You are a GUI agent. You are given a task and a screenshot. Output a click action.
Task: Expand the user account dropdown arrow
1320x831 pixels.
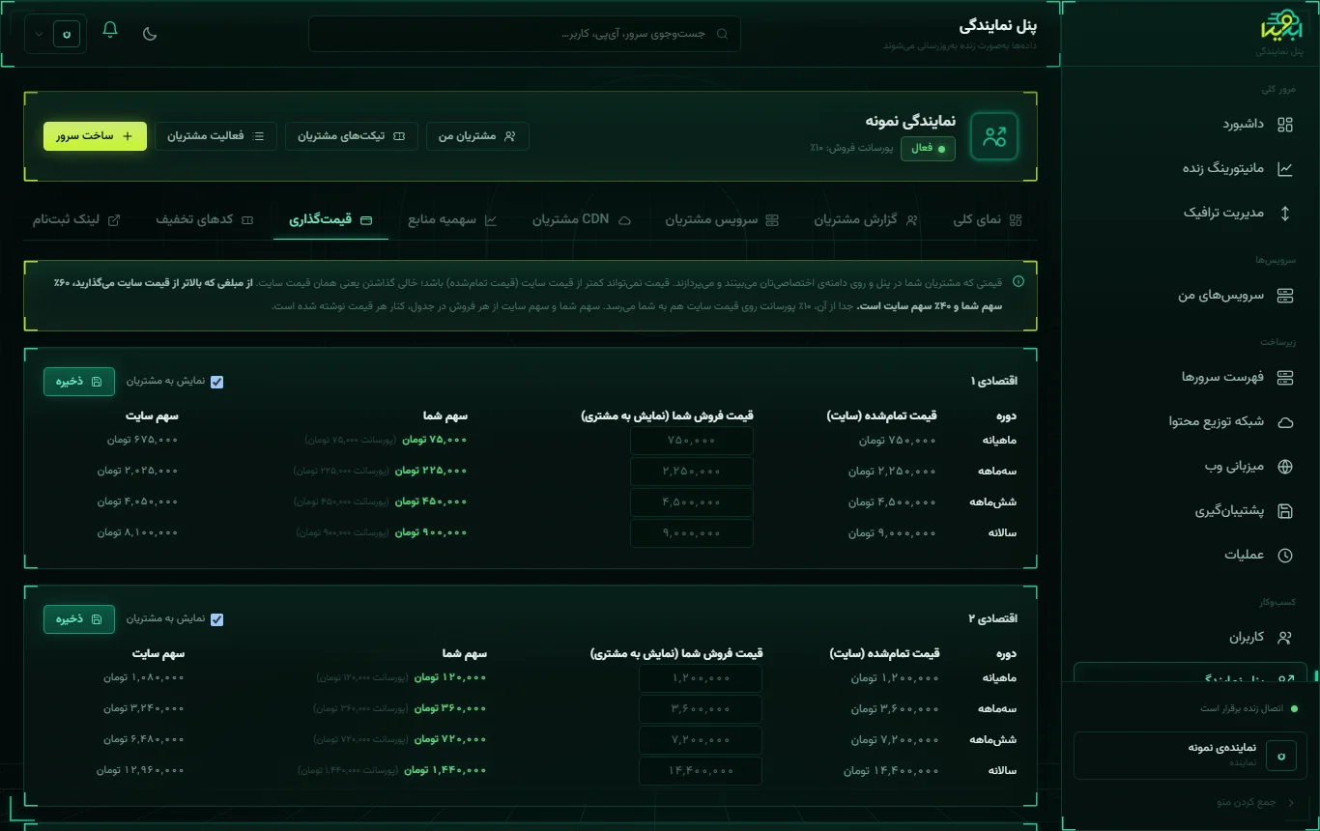(39, 34)
